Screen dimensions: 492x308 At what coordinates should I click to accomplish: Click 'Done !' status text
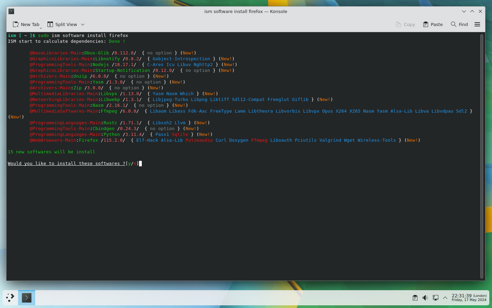(x=117, y=41)
